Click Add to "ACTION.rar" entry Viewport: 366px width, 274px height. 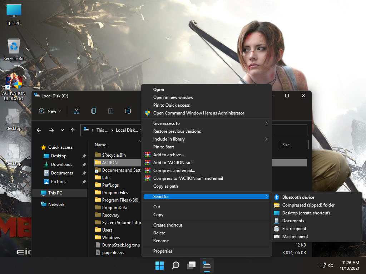(x=206, y=163)
